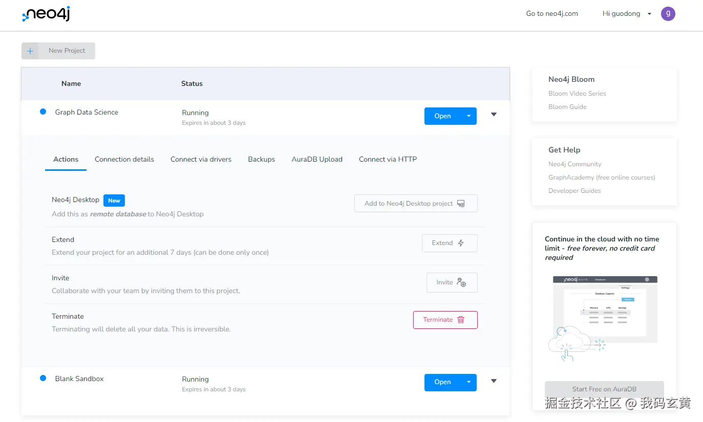703x422 pixels.
Task: Open the dropdown arrow beside Blank Sandbox Open
Action: pyautogui.click(x=468, y=383)
